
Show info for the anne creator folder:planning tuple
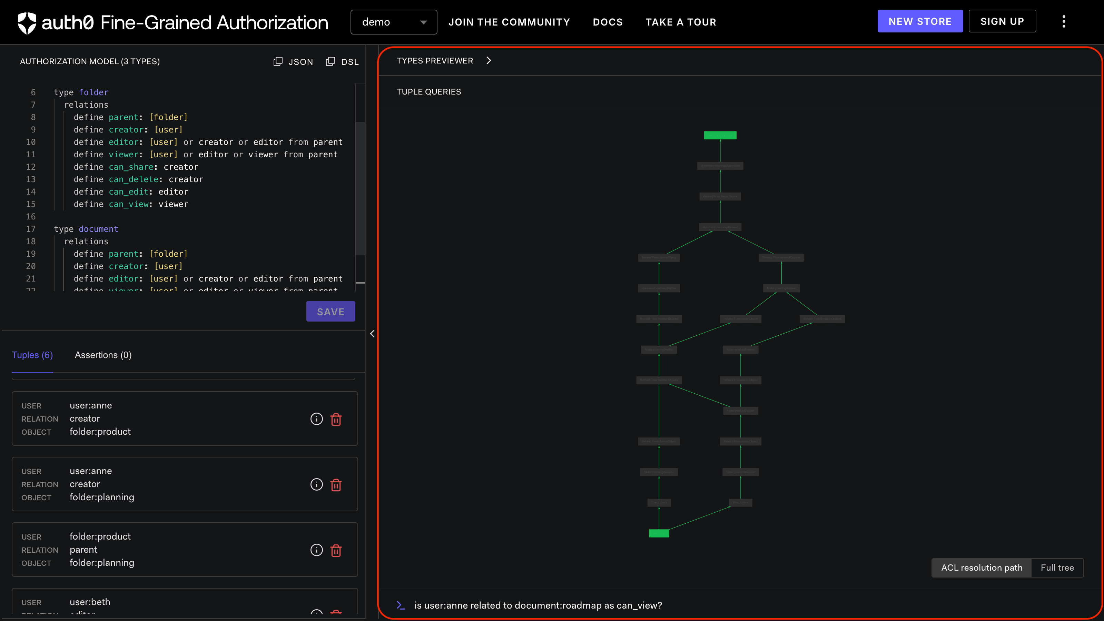point(316,484)
